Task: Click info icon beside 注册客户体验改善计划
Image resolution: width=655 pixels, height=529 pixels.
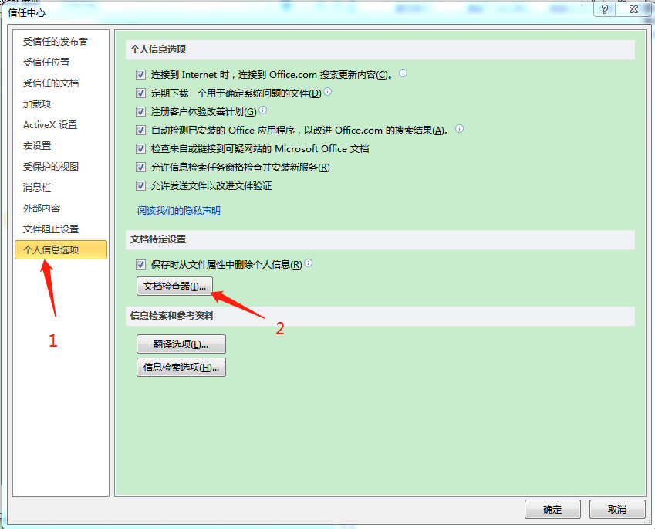Action: [x=263, y=110]
